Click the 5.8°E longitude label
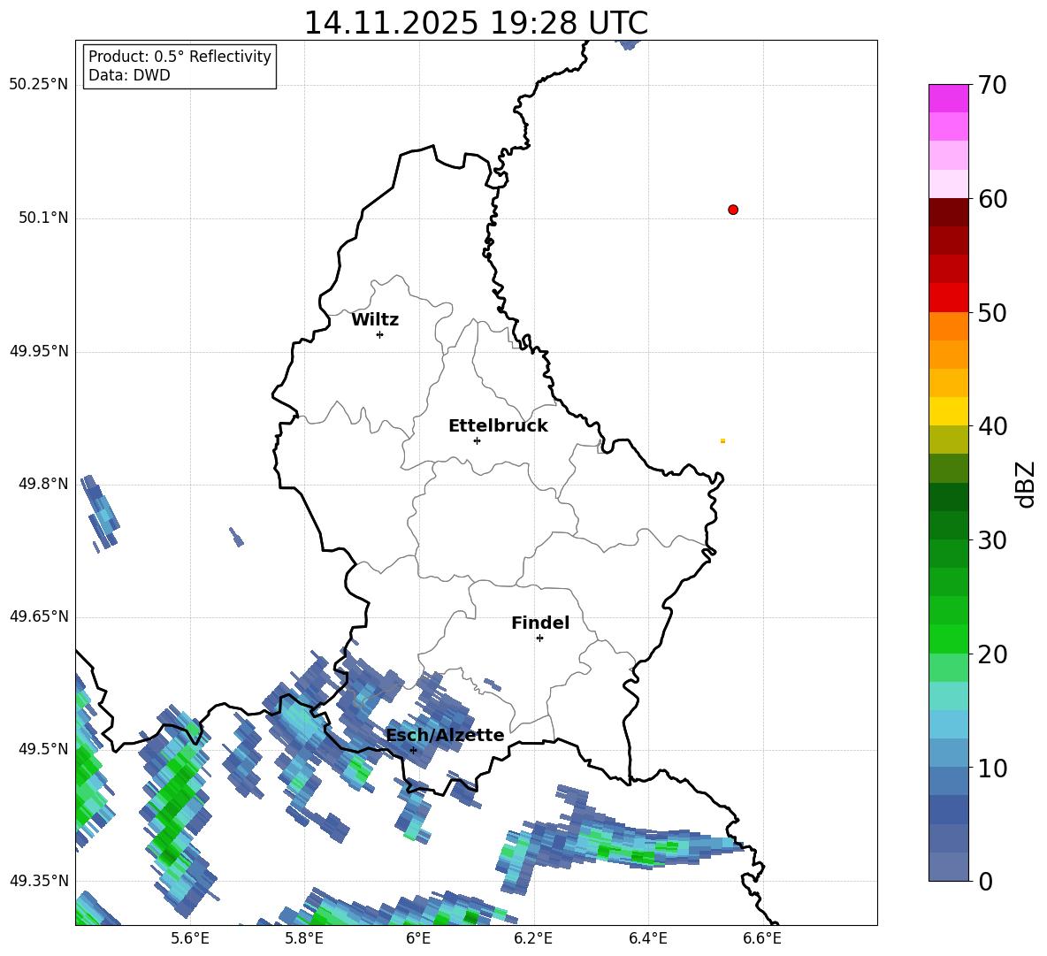The height and width of the screenshot is (956, 1047). (304, 938)
